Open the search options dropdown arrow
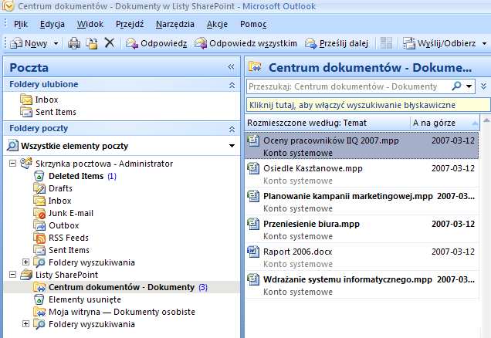The height and width of the screenshot is (338, 491). 469,86
